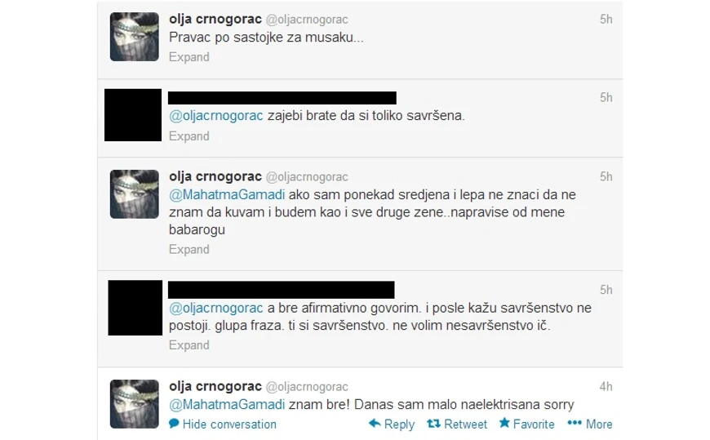Click the Favorite star icon
Screen dimensions: 710x440
click(x=504, y=423)
